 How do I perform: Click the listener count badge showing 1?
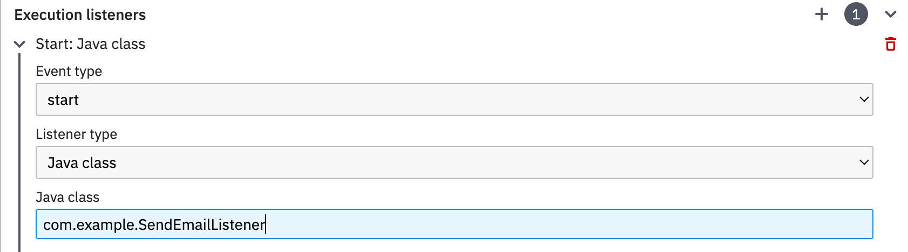[856, 15]
